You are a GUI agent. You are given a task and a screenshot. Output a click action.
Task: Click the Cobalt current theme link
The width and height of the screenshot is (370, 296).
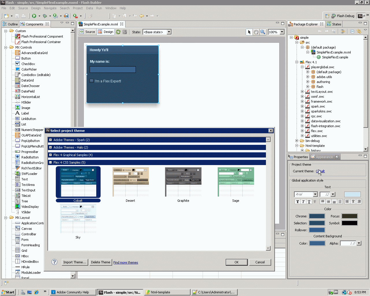(320, 171)
